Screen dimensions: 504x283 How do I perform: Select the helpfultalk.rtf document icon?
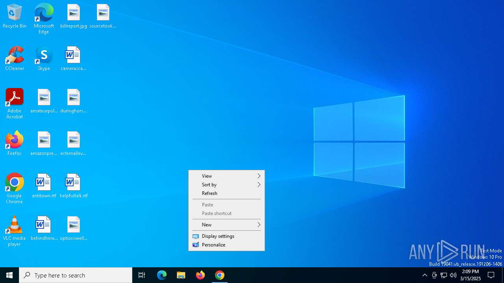tap(74, 186)
